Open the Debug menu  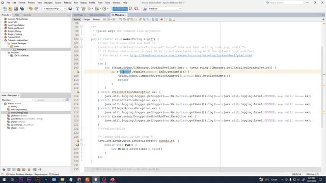[x=84, y=3]
